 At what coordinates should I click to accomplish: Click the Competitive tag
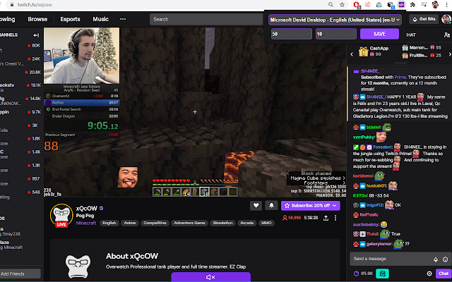(x=155, y=223)
